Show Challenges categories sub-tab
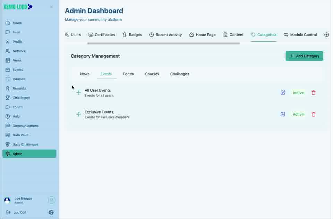This screenshot has width=333, height=219. point(179,74)
